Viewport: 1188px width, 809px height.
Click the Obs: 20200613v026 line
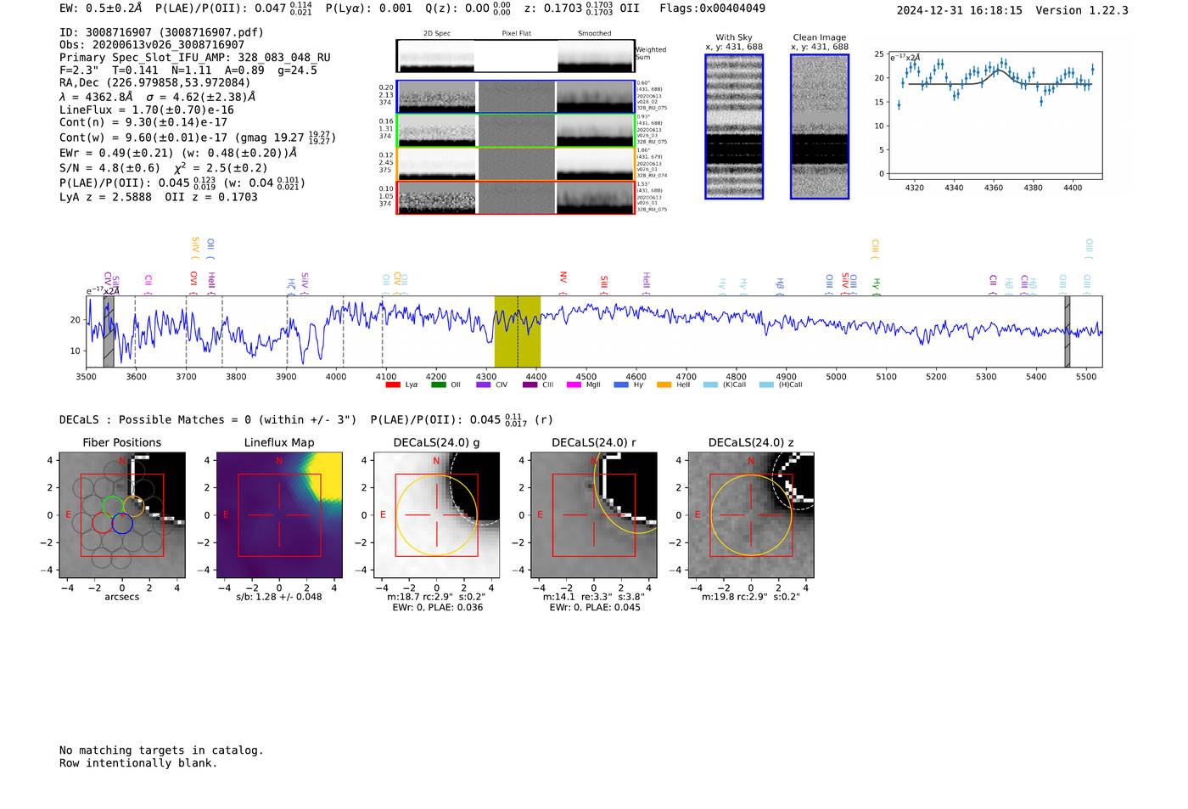pos(152,45)
